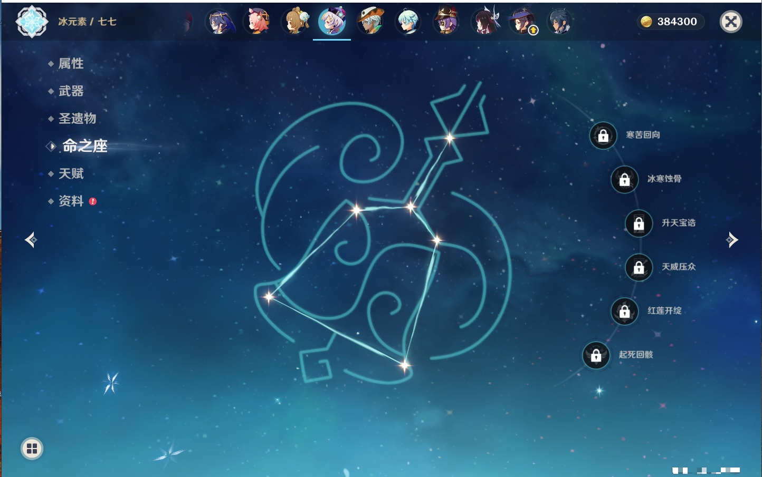
Task: Select the brown-haired avatar with hair bun
Action: tap(296, 22)
